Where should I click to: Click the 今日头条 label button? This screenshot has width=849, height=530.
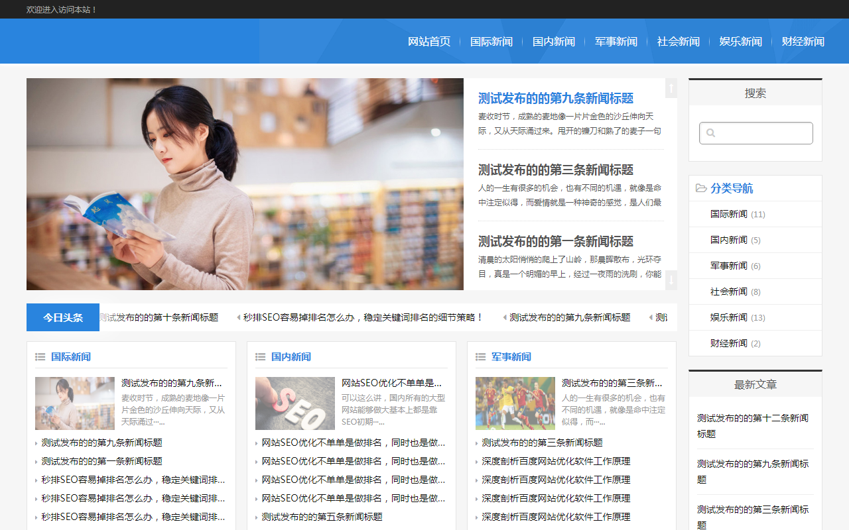click(x=63, y=317)
